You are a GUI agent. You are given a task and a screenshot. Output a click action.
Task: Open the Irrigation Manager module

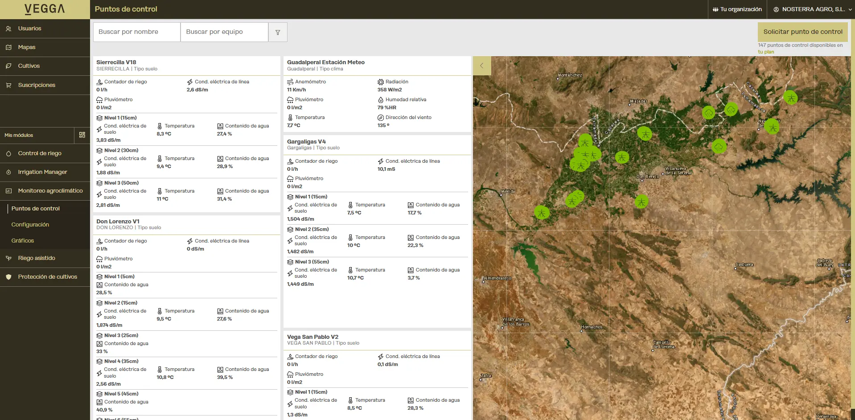click(45, 172)
